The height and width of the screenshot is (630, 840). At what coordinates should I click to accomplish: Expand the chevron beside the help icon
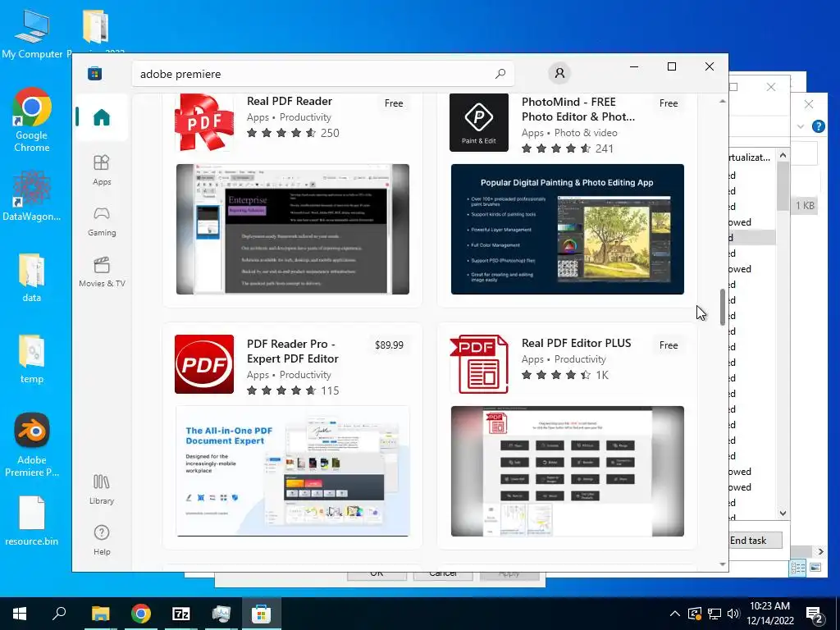coord(801,126)
